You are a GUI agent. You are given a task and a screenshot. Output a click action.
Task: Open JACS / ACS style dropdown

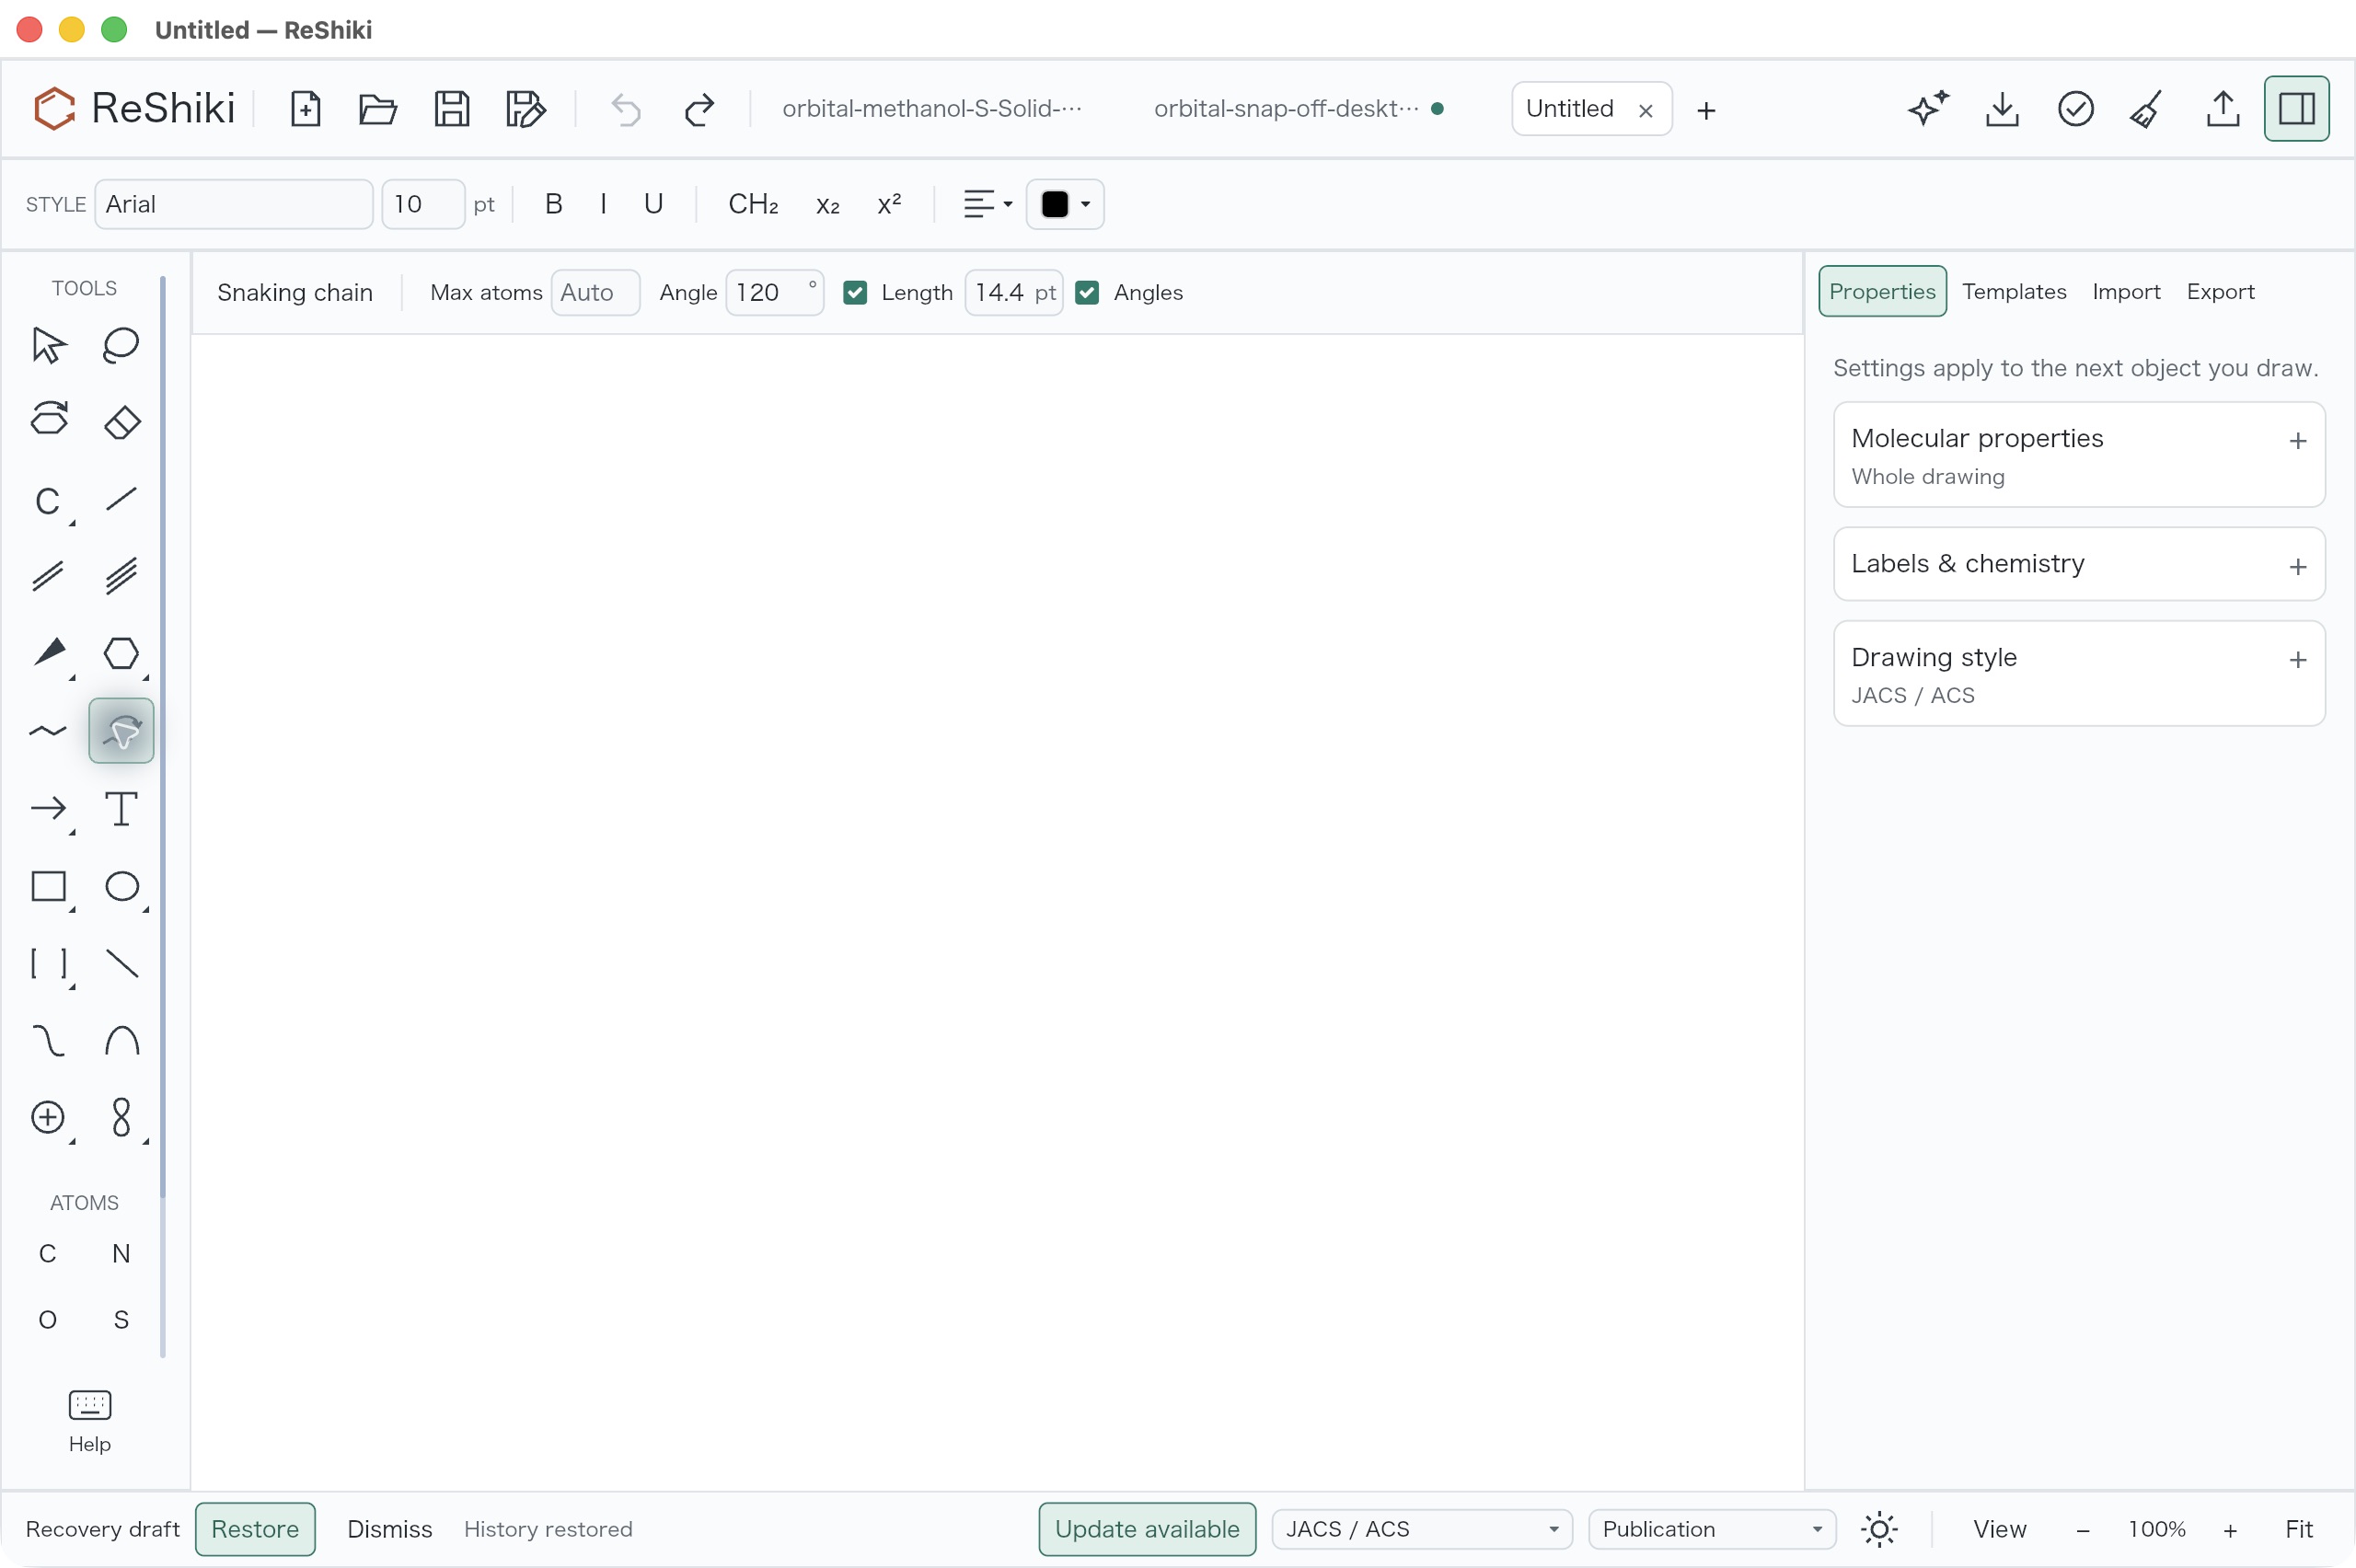click(1421, 1529)
